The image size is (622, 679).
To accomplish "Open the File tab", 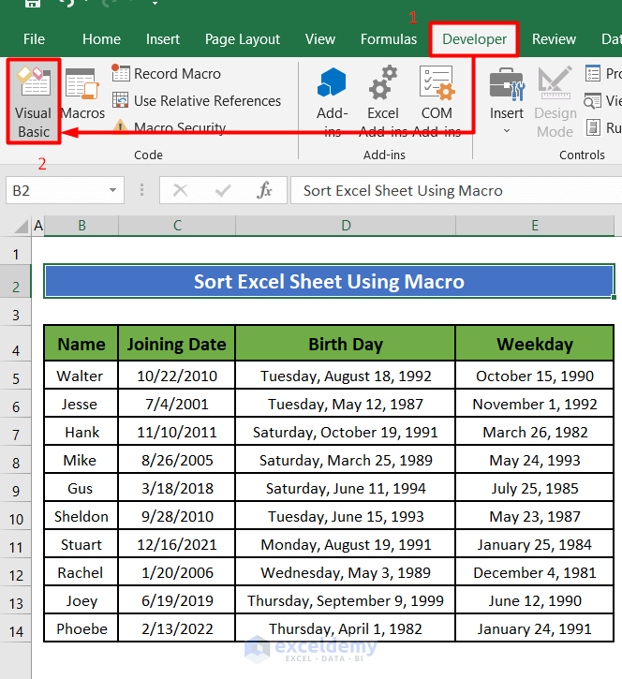I will click(x=34, y=39).
